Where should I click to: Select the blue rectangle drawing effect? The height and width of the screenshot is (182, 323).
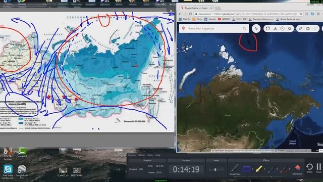(x=247, y=169)
